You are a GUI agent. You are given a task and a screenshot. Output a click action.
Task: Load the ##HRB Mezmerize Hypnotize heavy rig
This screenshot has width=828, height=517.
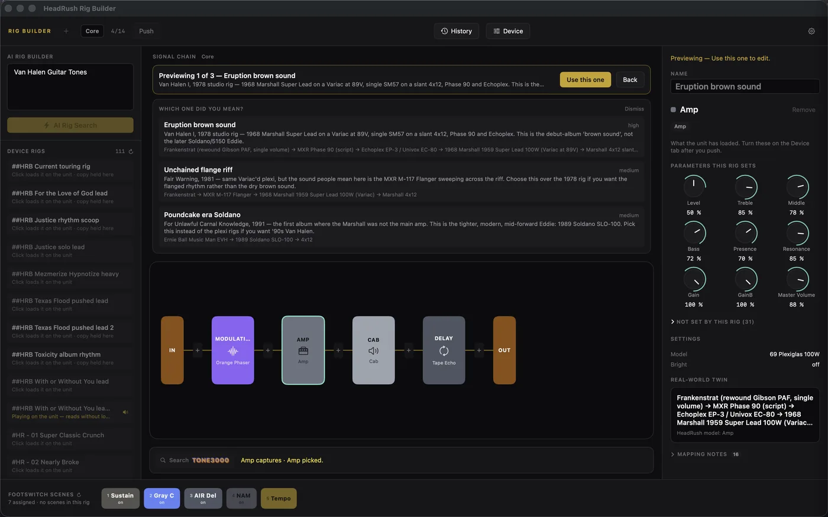point(71,278)
